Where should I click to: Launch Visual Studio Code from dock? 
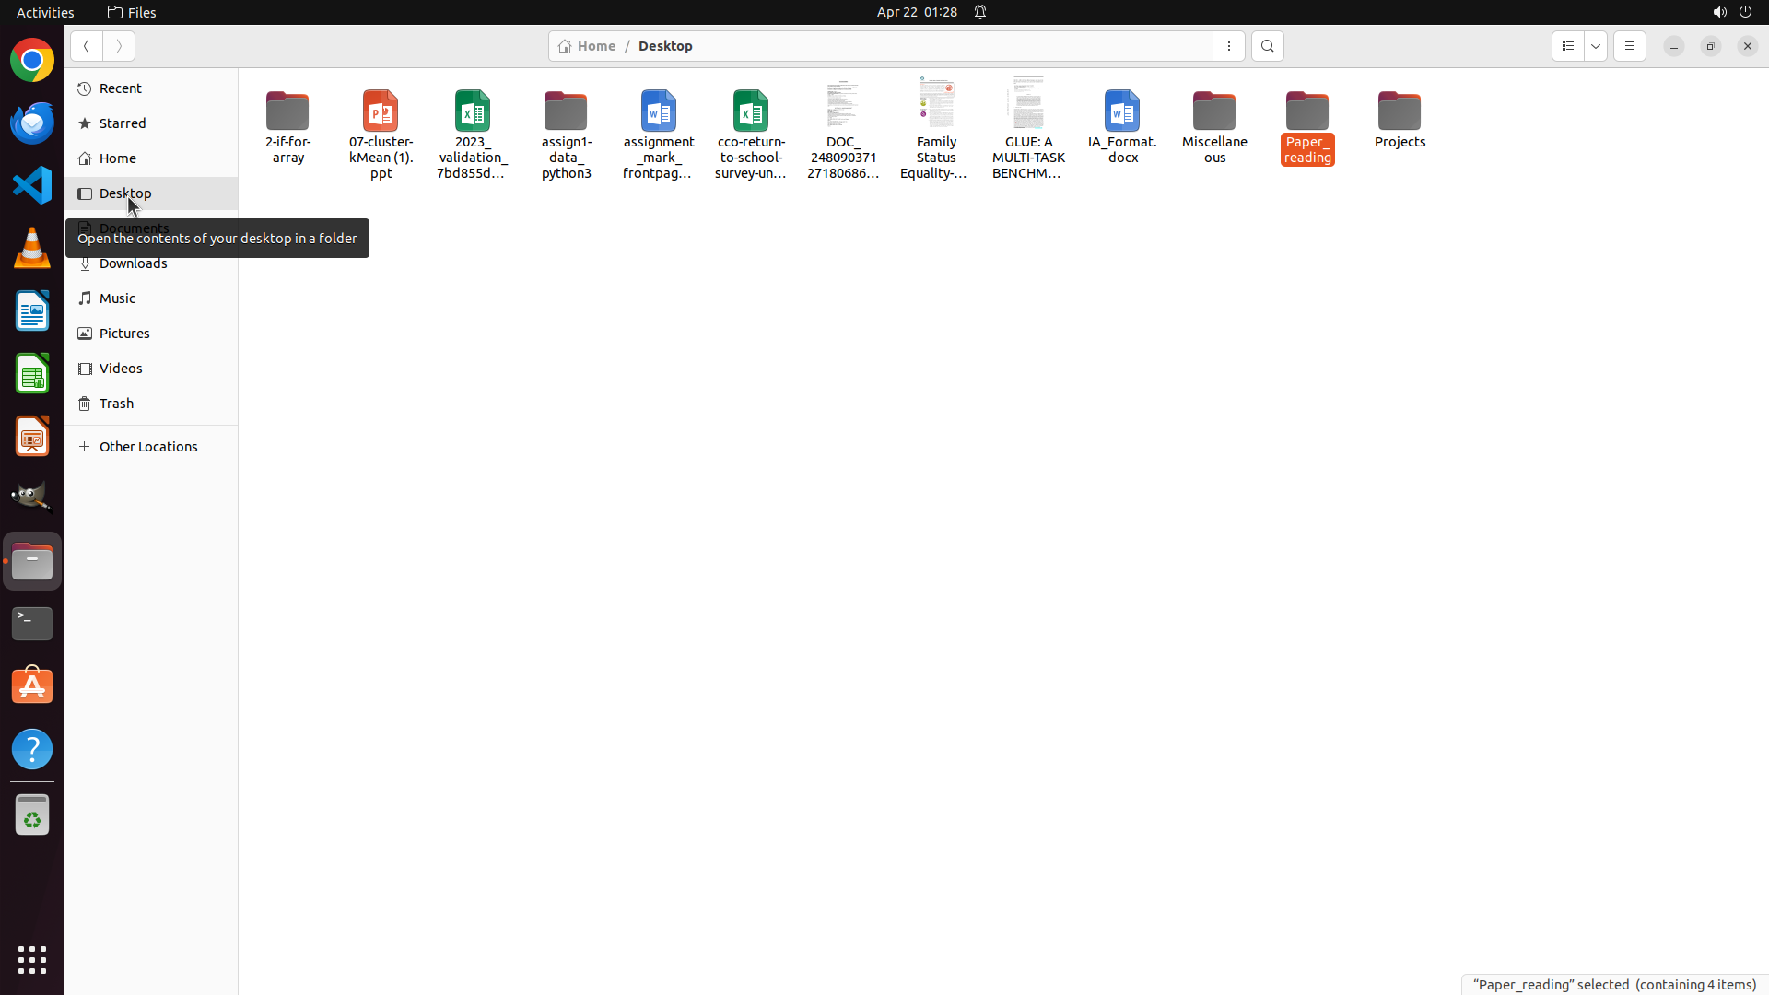pyautogui.click(x=32, y=185)
